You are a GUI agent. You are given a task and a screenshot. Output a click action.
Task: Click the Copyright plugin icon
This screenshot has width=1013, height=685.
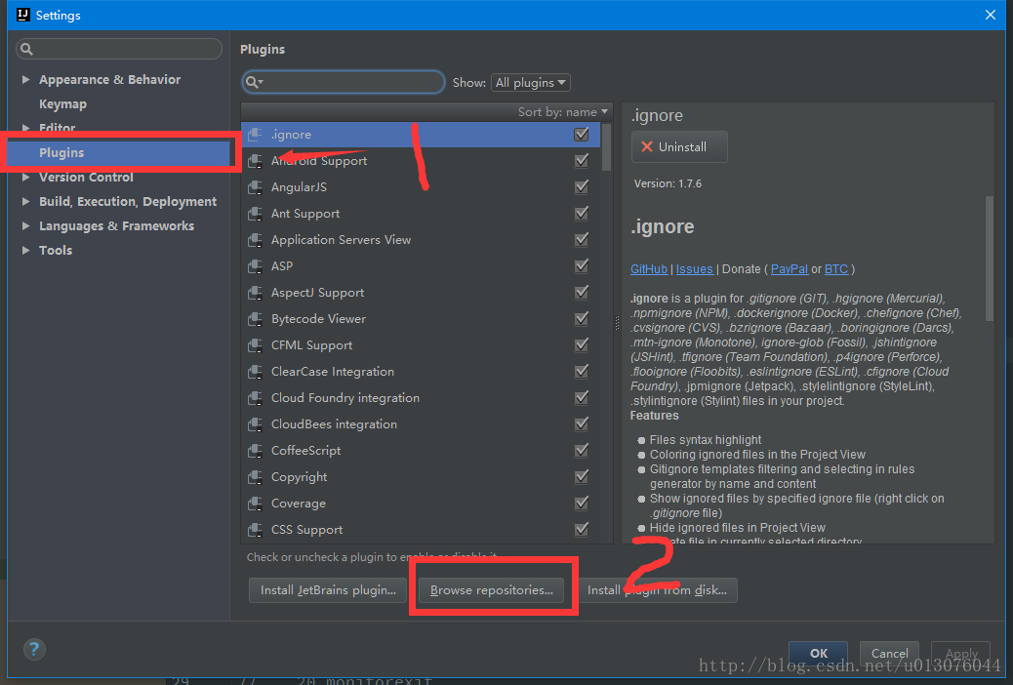pos(255,477)
